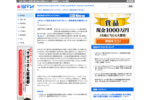The width and height of the screenshot is (151, 100).
Task: Click the 検索 search button
Action: tap(131, 6)
